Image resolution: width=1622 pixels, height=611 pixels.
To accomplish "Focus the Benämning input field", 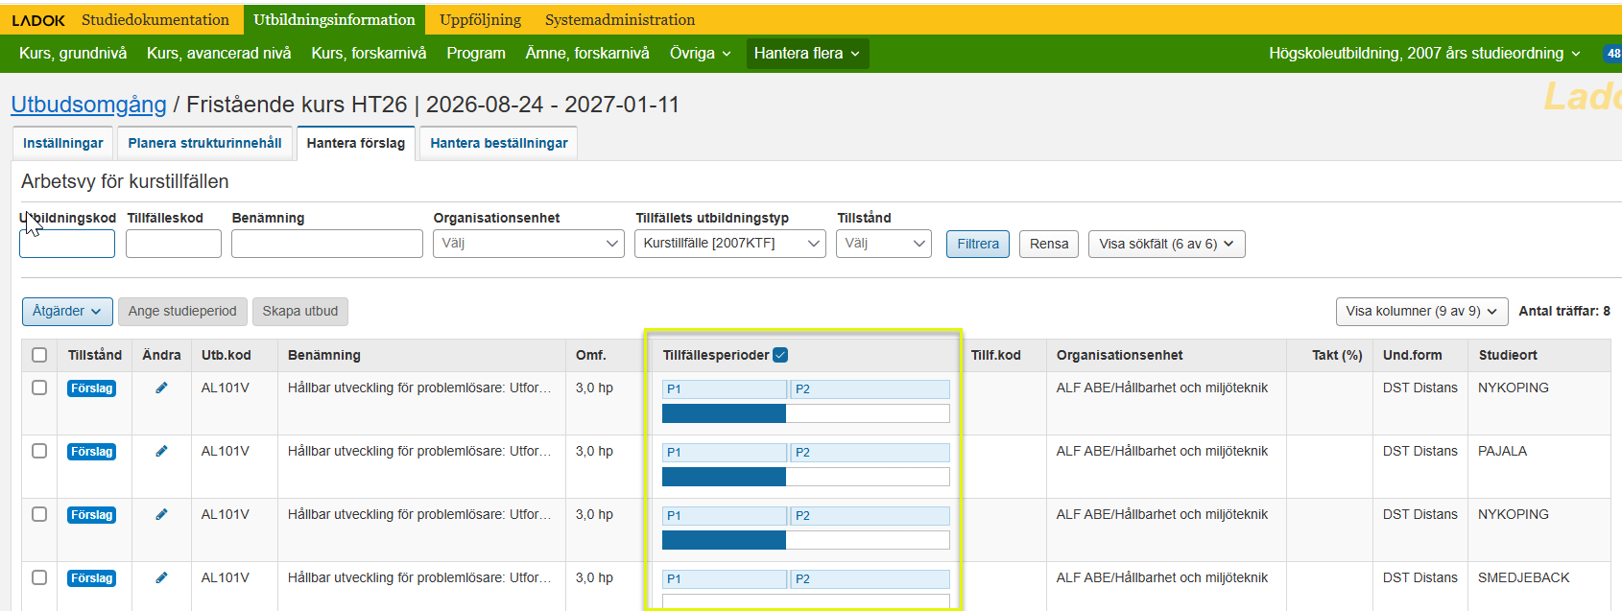I will pyautogui.click(x=327, y=244).
